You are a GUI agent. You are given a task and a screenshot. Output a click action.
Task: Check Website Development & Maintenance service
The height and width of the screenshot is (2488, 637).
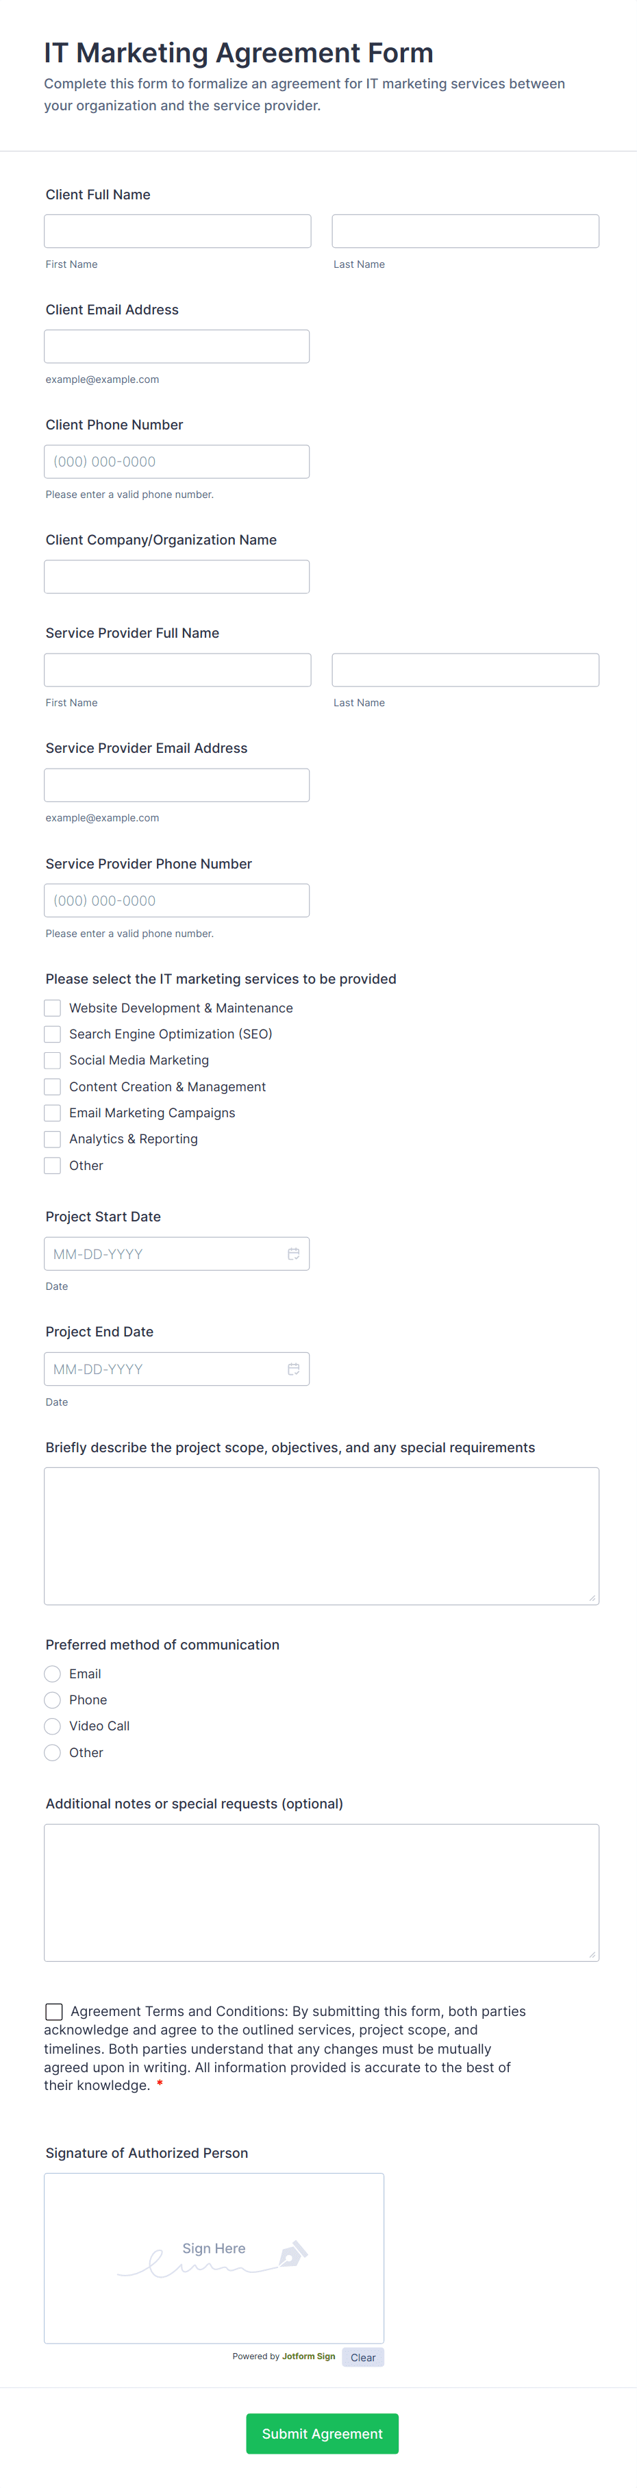click(52, 1008)
